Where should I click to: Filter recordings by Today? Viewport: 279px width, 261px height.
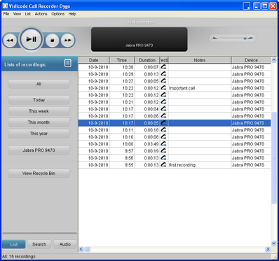pyautogui.click(x=39, y=100)
